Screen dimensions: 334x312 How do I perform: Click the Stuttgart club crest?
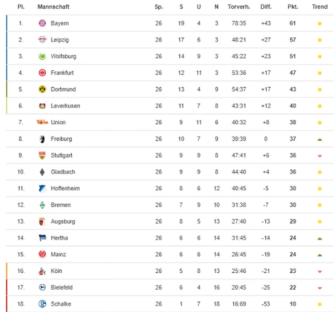point(42,155)
